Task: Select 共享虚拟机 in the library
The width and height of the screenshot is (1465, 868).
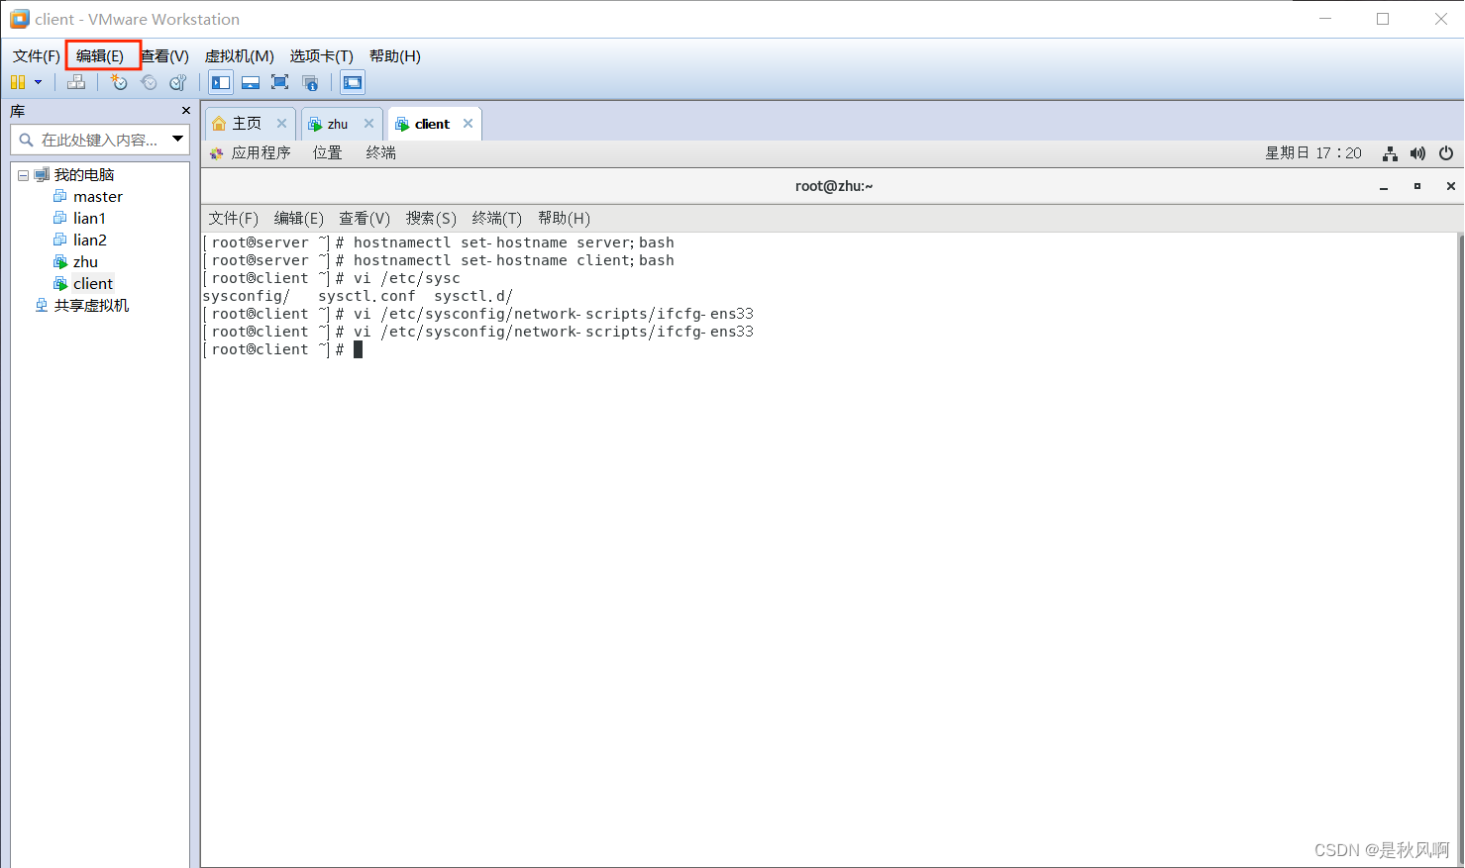Action: click(91, 306)
